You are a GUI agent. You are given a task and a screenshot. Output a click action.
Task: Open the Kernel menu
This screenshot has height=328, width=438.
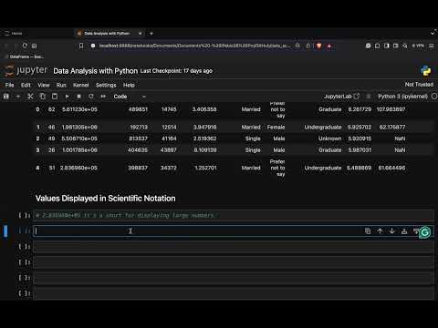tap(81, 85)
